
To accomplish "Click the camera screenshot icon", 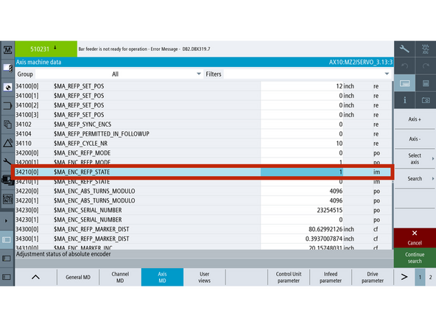I will [426, 100].
